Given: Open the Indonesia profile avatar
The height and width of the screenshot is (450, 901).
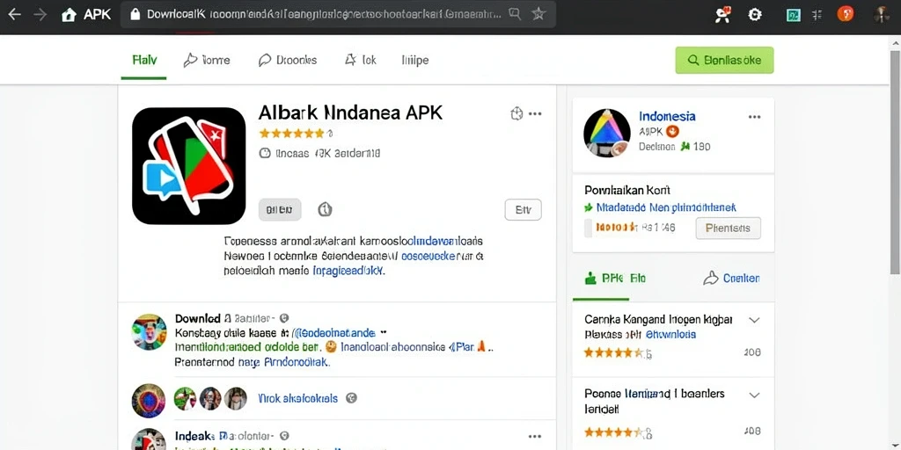Looking at the screenshot, I should pyautogui.click(x=607, y=133).
